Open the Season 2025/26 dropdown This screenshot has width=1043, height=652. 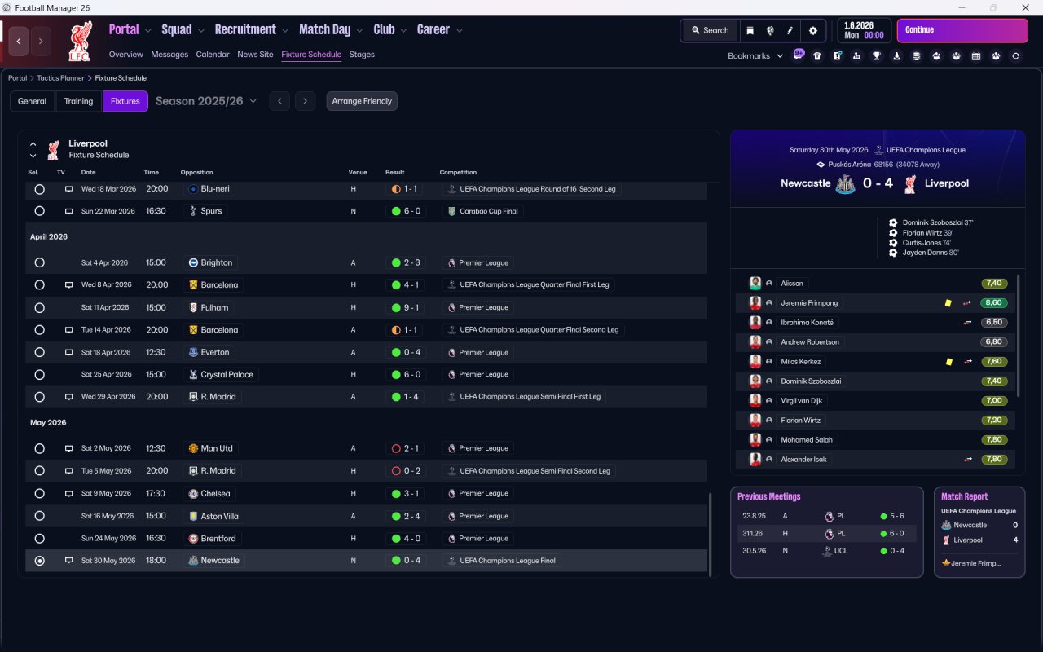(206, 101)
